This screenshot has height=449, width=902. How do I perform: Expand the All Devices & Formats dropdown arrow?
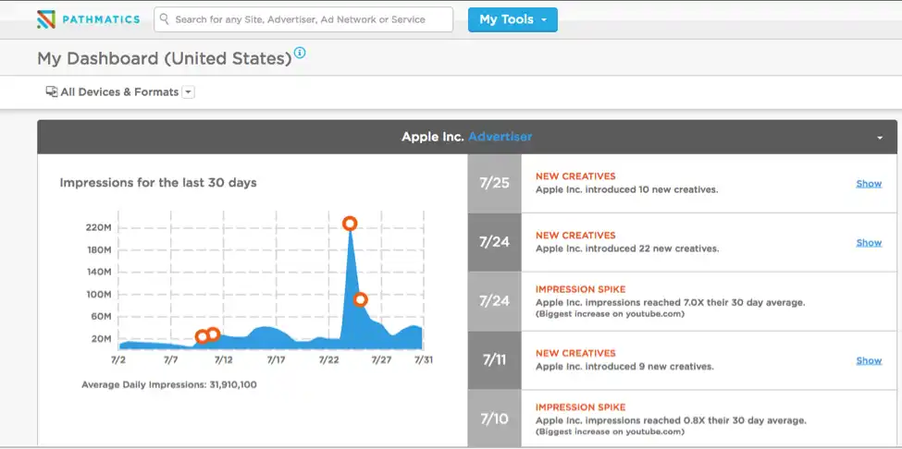click(188, 91)
